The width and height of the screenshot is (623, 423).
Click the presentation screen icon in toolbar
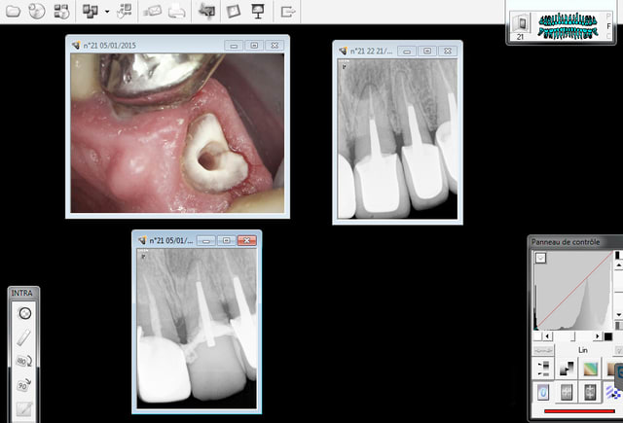coord(259,12)
